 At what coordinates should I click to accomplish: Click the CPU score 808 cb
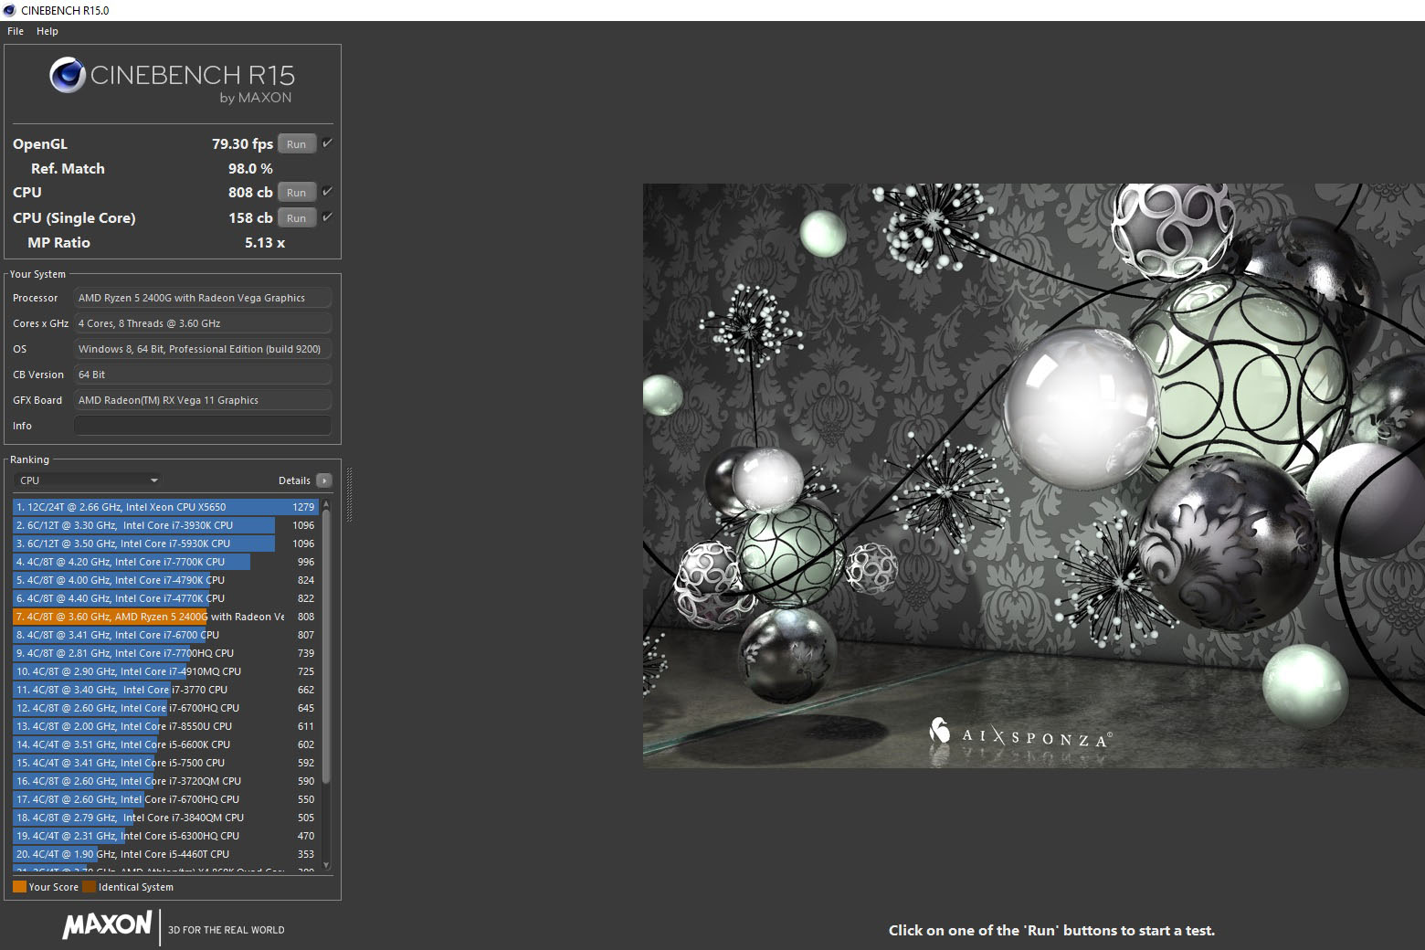(250, 193)
